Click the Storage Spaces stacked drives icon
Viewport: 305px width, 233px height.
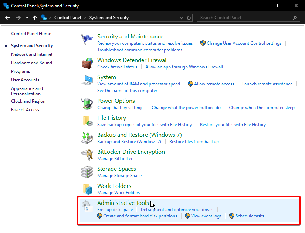tap(87, 172)
